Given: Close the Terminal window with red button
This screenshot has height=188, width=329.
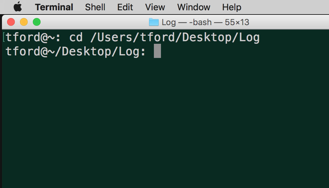Looking at the screenshot, I should tap(11, 22).
